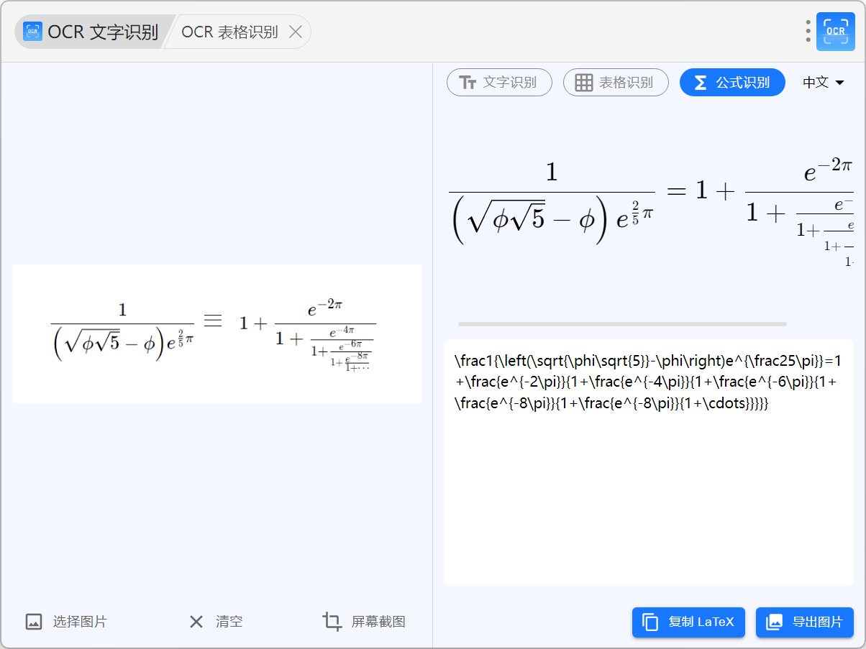Click inside the LaTeX code text box

pos(648,489)
